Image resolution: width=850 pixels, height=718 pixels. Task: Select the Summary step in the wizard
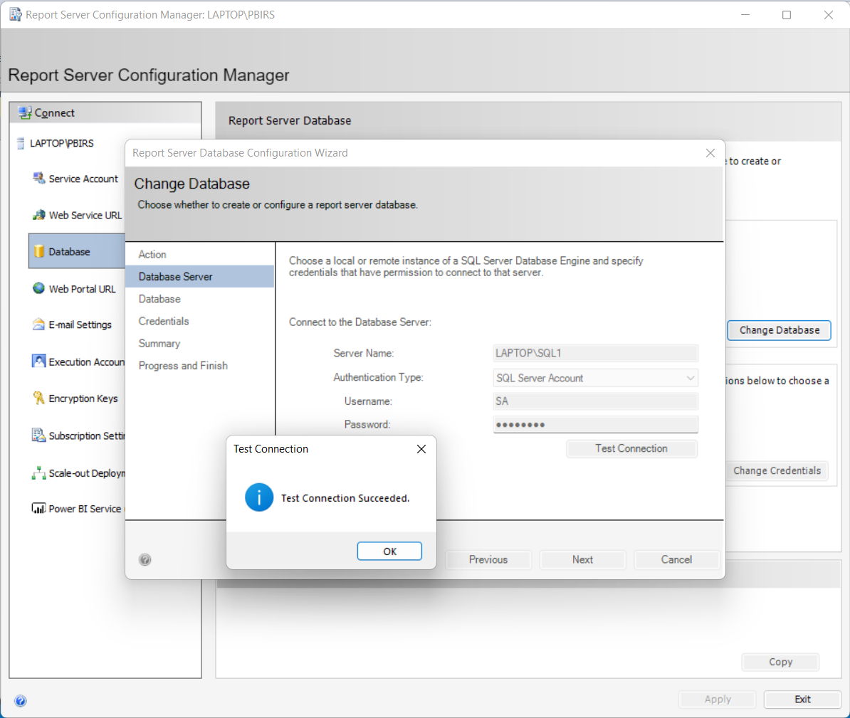[x=159, y=343]
